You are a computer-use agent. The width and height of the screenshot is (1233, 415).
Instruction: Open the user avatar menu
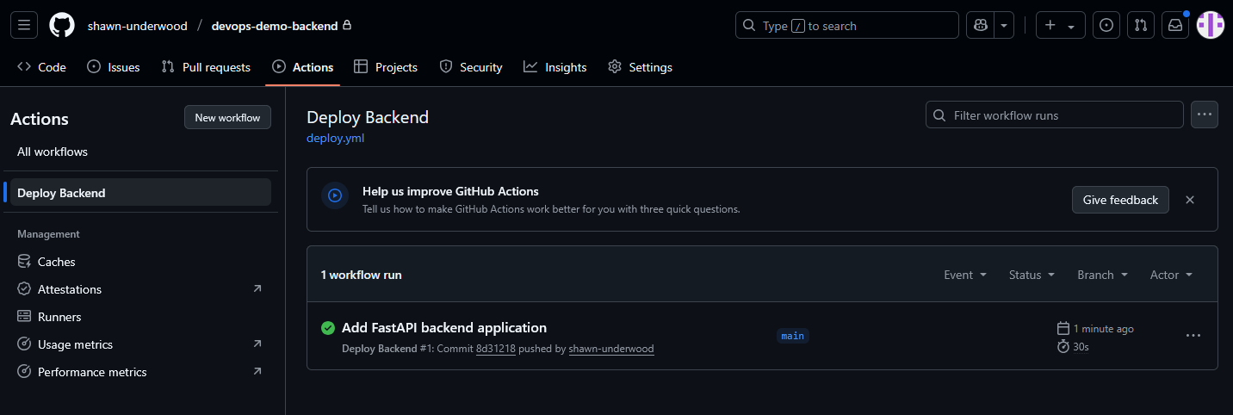tap(1211, 25)
